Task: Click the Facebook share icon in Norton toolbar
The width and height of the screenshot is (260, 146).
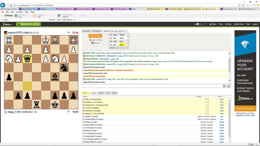Action: [x=59, y=15]
